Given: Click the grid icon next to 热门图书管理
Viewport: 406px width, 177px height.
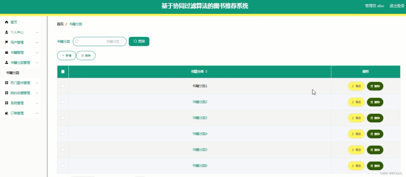Looking at the screenshot, I should tap(6, 83).
